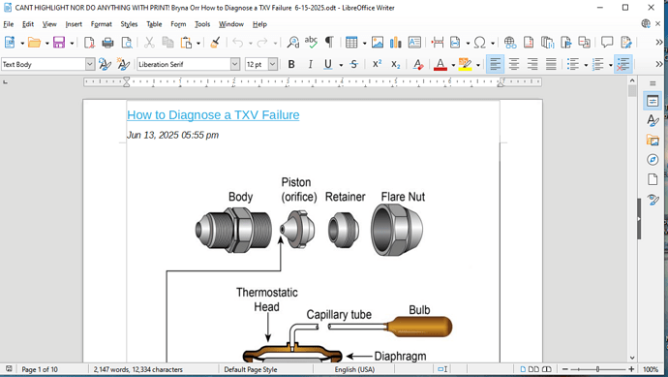This screenshot has height=377, width=668.
Task: Expand the Font Name dropdown
Action: point(234,64)
